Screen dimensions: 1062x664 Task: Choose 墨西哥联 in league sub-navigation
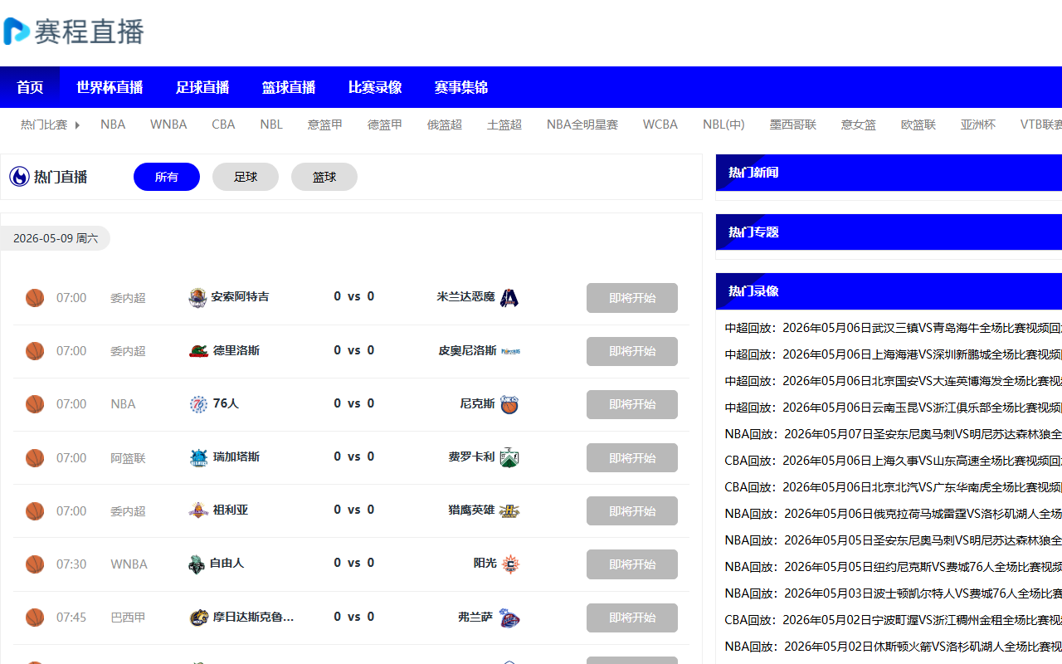click(x=792, y=124)
